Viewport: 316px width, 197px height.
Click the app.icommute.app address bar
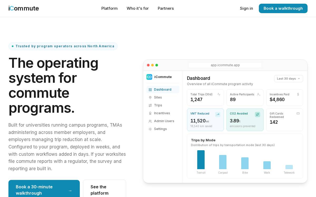225,65
